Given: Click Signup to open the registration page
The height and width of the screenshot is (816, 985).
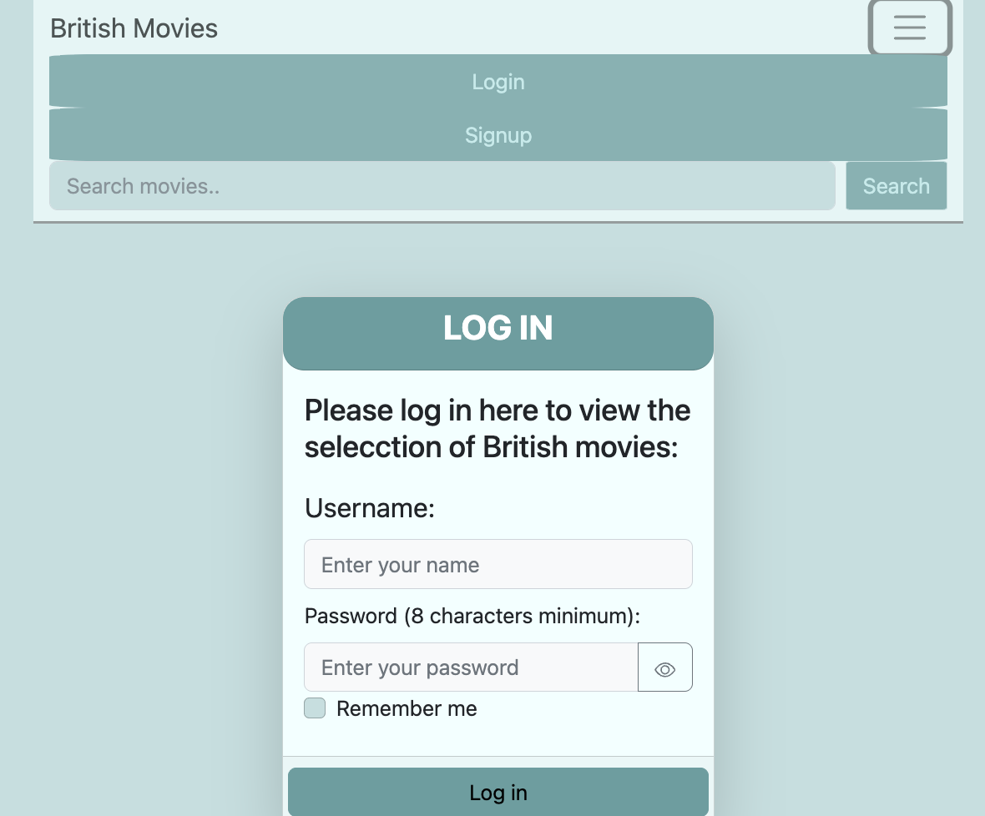Looking at the screenshot, I should coord(498,135).
